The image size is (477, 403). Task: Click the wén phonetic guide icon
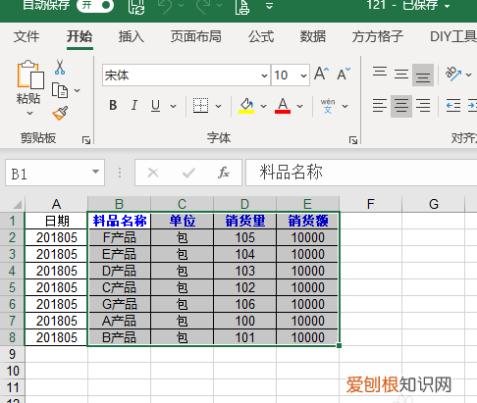pyautogui.click(x=328, y=106)
